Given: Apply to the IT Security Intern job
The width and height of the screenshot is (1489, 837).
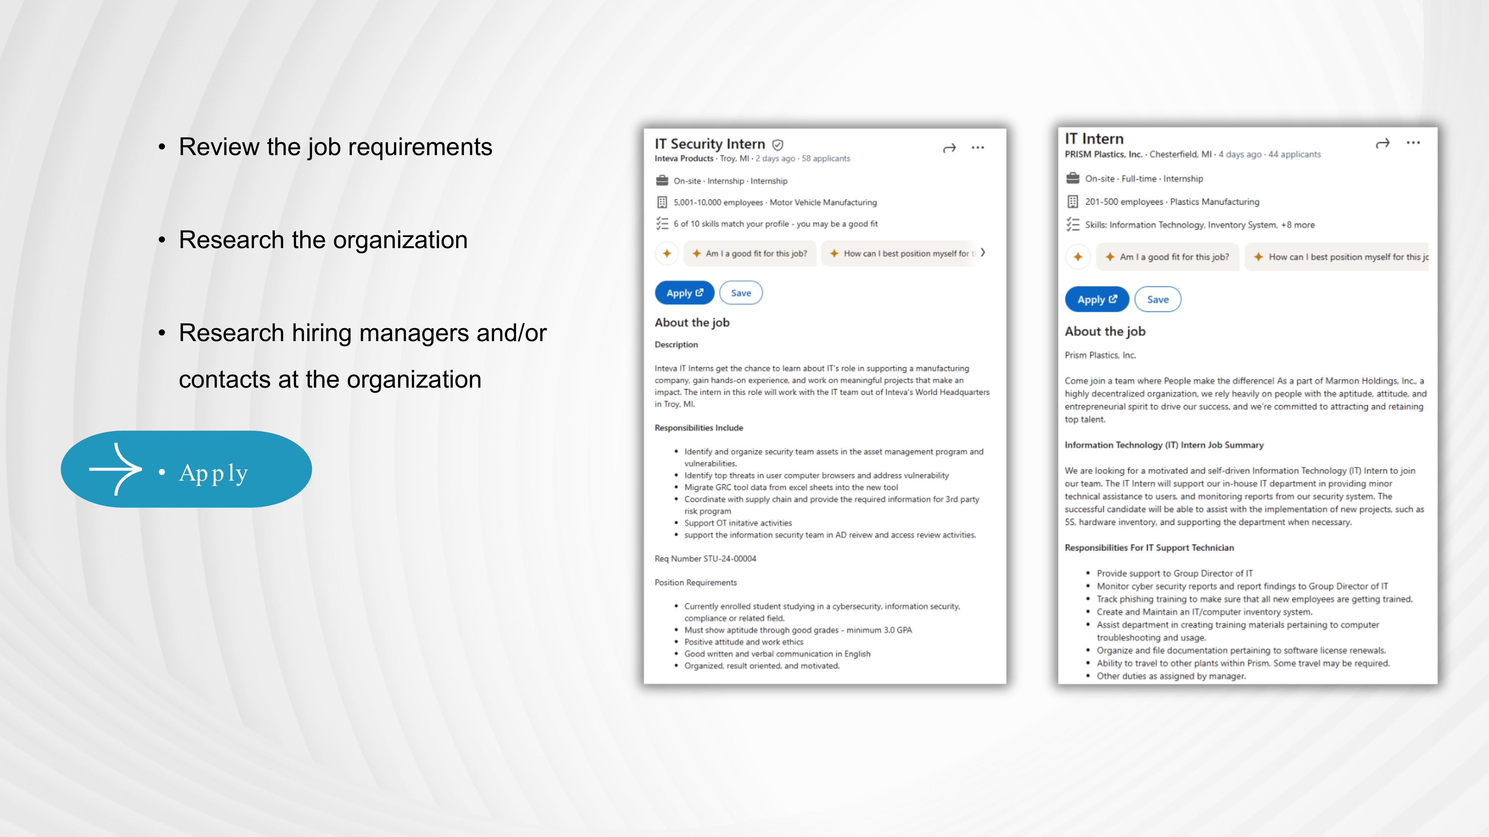Looking at the screenshot, I should (x=685, y=293).
